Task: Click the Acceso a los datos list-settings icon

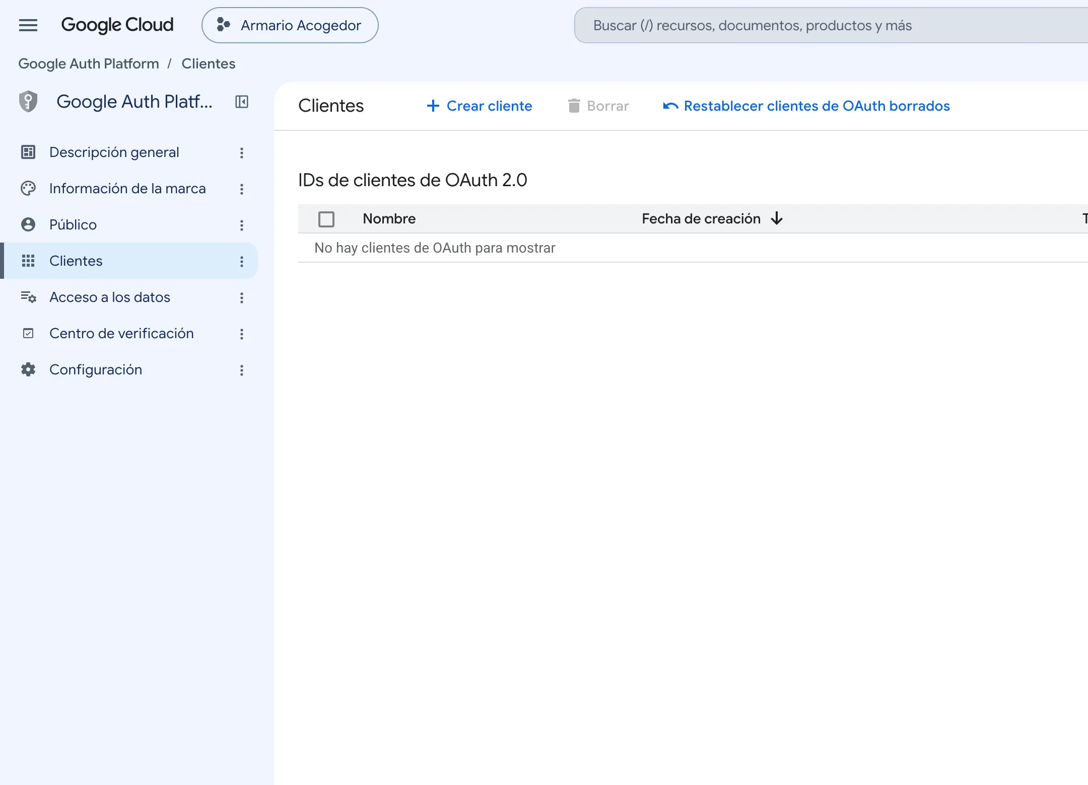Action: pyautogui.click(x=28, y=297)
